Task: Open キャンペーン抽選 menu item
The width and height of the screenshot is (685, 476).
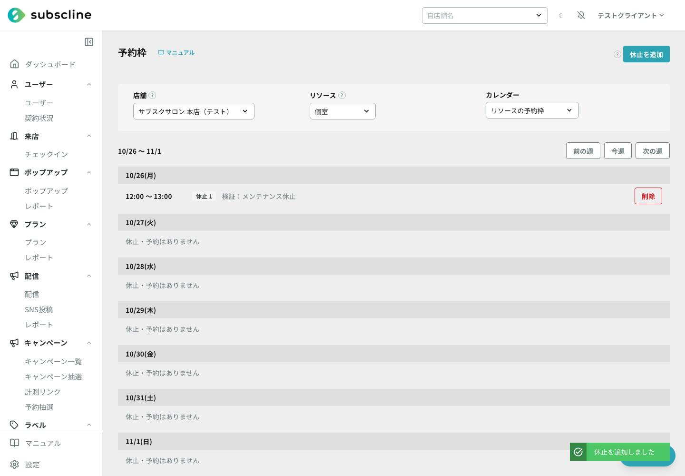Action: point(53,377)
